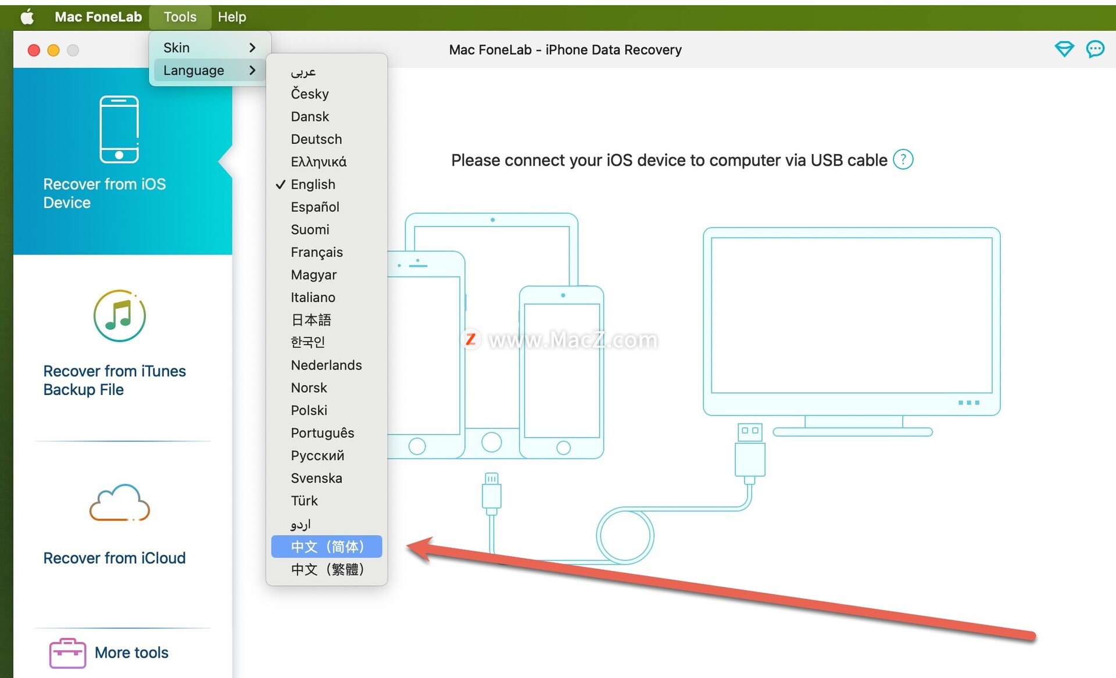1116x678 pixels.
Task: Open the feedback chat bubble icon
Action: pyautogui.click(x=1095, y=49)
